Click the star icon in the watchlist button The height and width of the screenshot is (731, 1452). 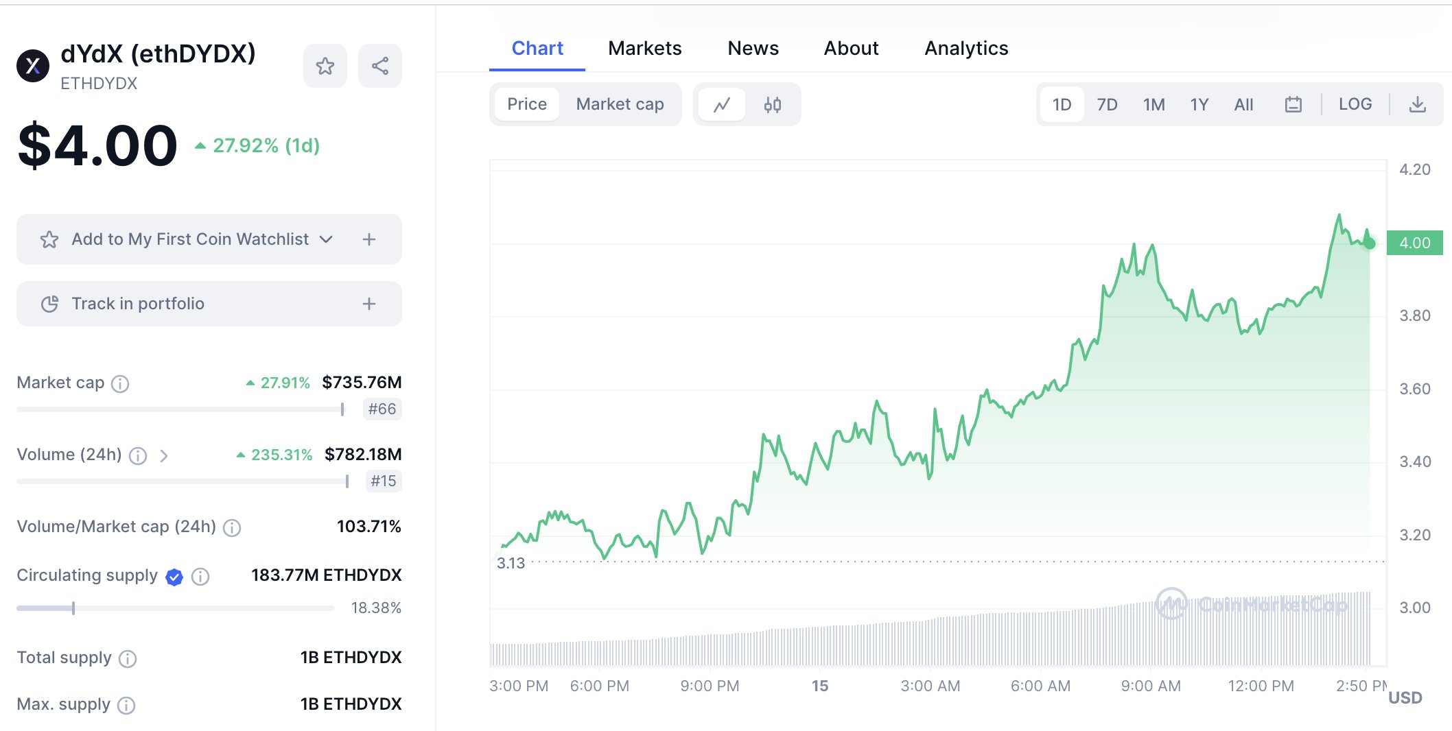pos(49,239)
